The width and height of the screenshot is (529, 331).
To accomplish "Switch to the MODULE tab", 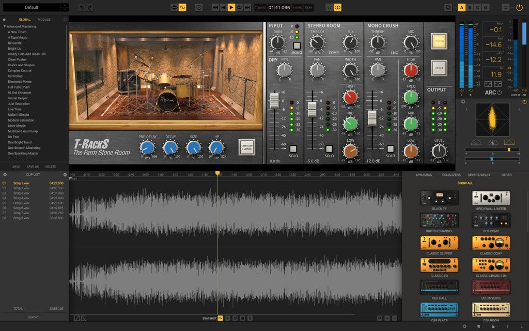I will pyautogui.click(x=44, y=19).
